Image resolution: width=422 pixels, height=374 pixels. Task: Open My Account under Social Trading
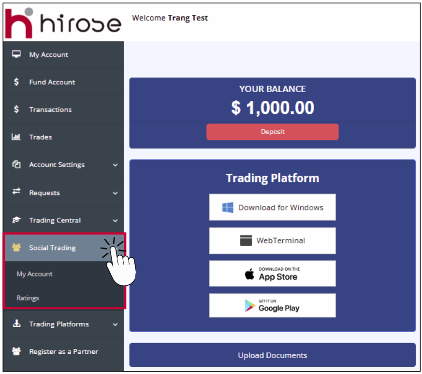coord(34,274)
